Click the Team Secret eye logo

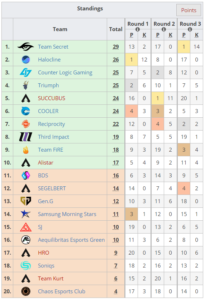pyautogui.click(x=25, y=47)
